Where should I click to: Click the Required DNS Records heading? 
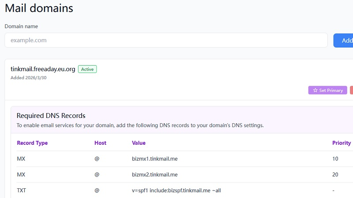(51, 116)
